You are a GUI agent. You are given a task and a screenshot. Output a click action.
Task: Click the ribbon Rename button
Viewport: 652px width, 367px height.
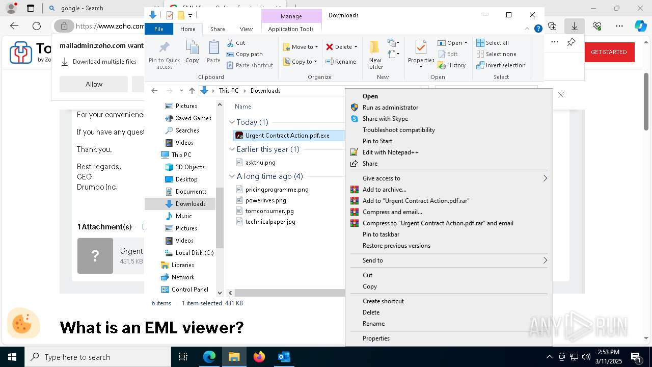tap(341, 62)
